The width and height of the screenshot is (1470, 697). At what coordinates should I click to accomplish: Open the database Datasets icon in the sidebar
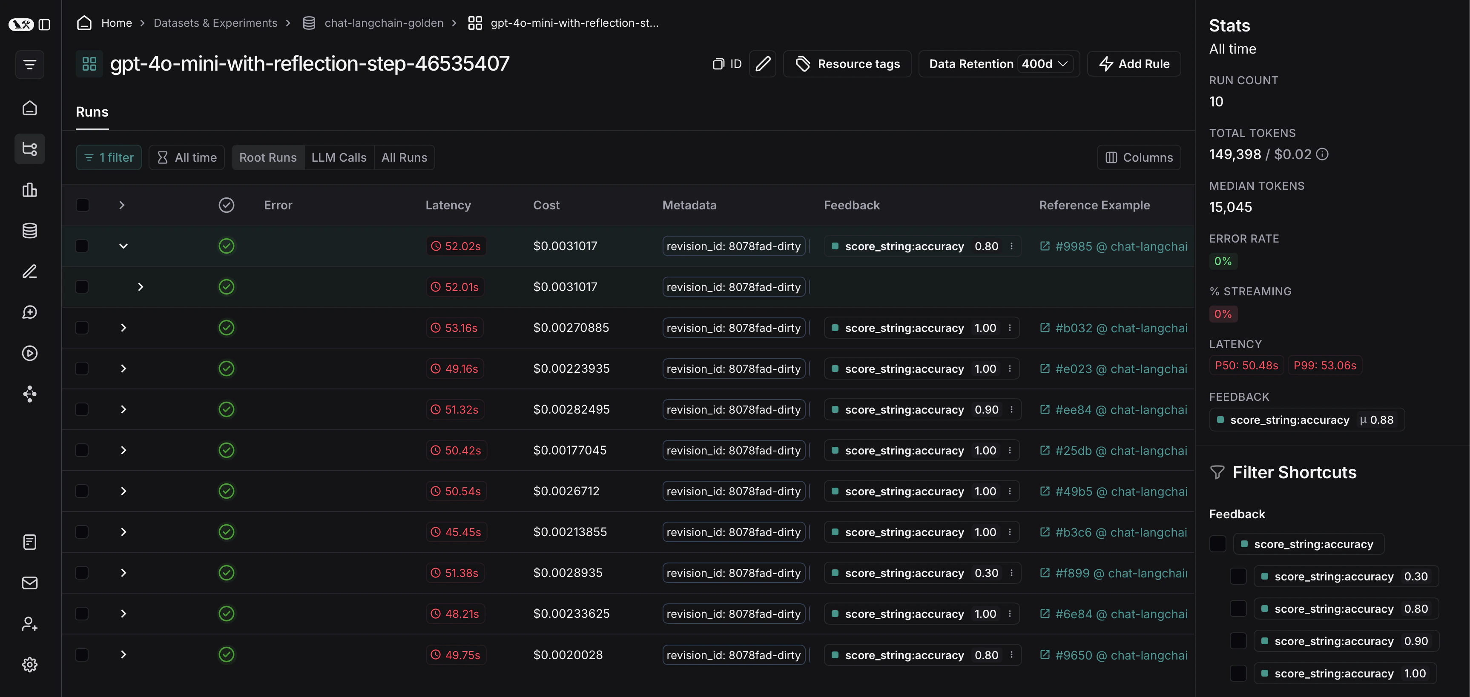[x=30, y=231]
